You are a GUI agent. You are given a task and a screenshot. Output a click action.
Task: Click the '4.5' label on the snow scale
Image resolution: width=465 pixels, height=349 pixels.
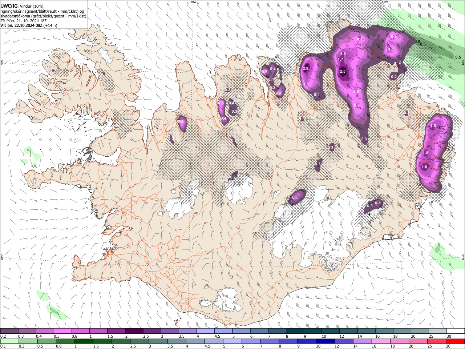tap(217, 336)
